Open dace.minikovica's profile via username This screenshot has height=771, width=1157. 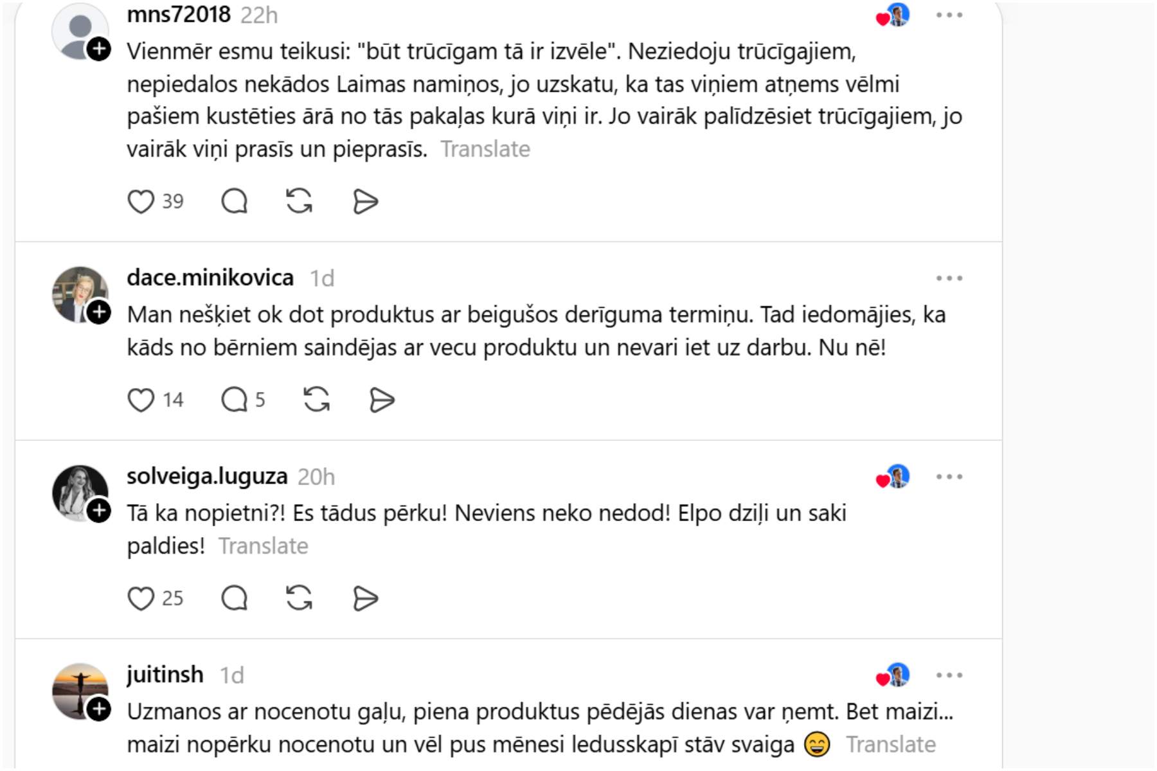pos(210,278)
